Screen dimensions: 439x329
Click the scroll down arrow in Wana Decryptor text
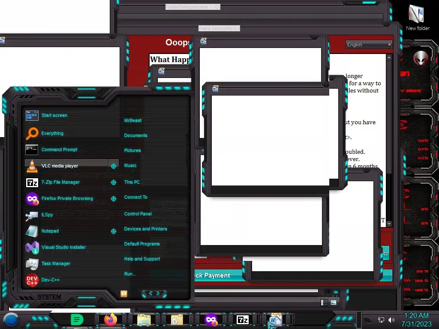point(389,224)
